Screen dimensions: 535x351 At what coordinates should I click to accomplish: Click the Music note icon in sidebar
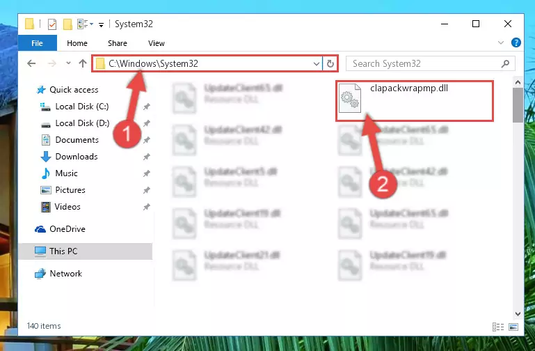[x=46, y=173]
